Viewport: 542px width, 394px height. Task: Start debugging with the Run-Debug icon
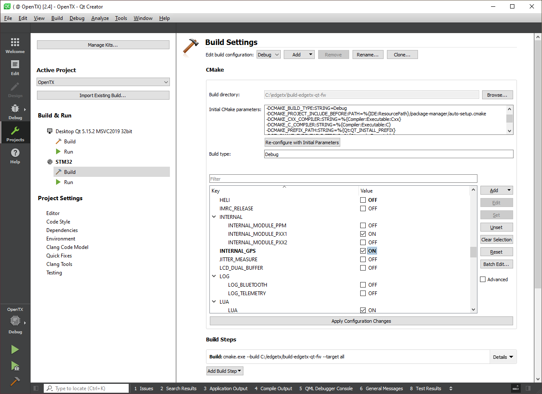click(15, 366)
